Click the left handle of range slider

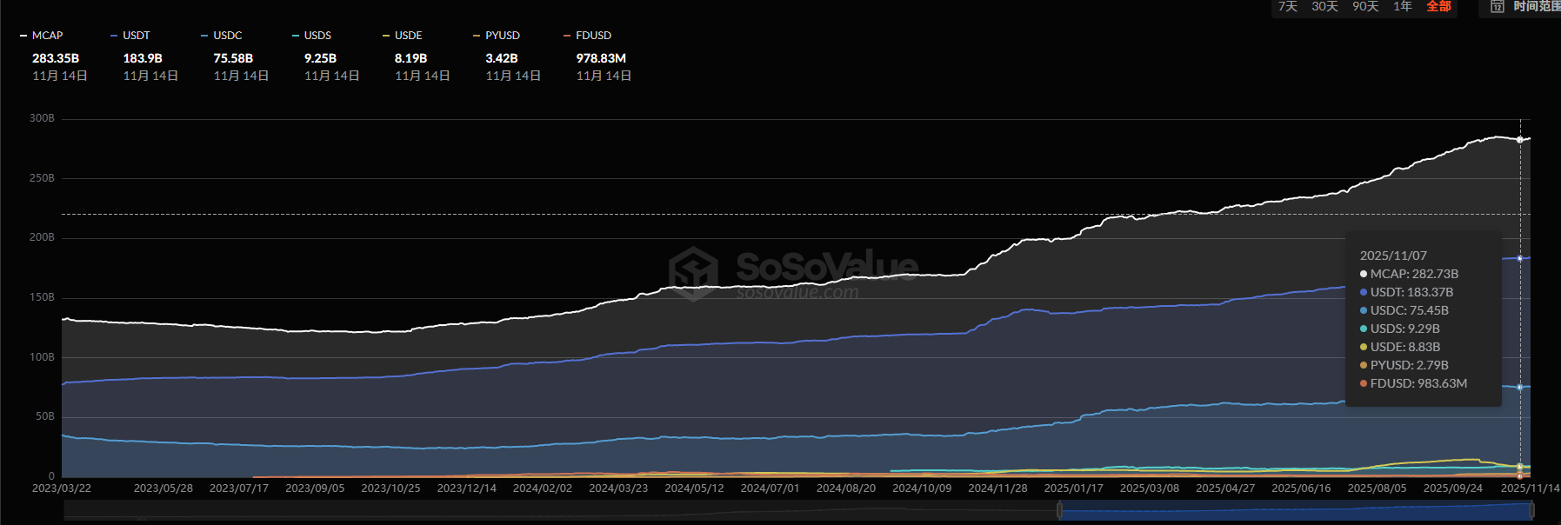1059,511
